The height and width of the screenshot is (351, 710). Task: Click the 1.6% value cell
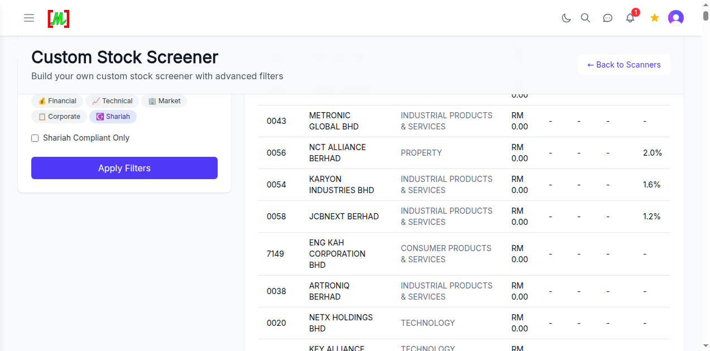click(x=651, y=185)
